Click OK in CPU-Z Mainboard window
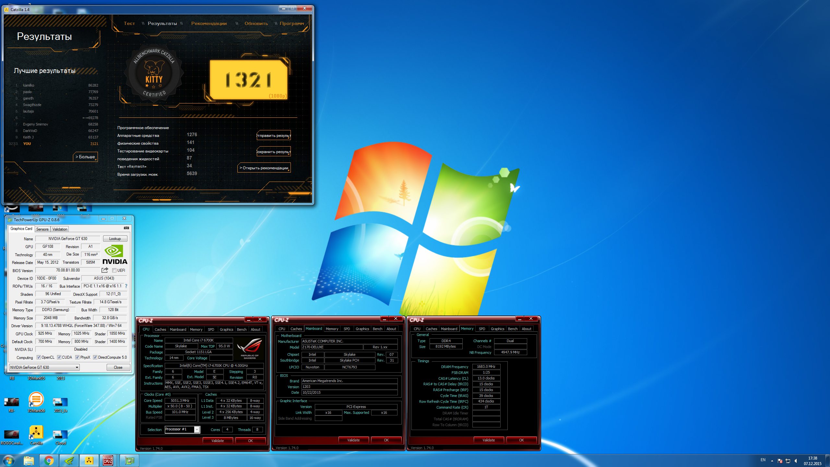The height and width of the screenshot is (467, 830). point(386,440)
